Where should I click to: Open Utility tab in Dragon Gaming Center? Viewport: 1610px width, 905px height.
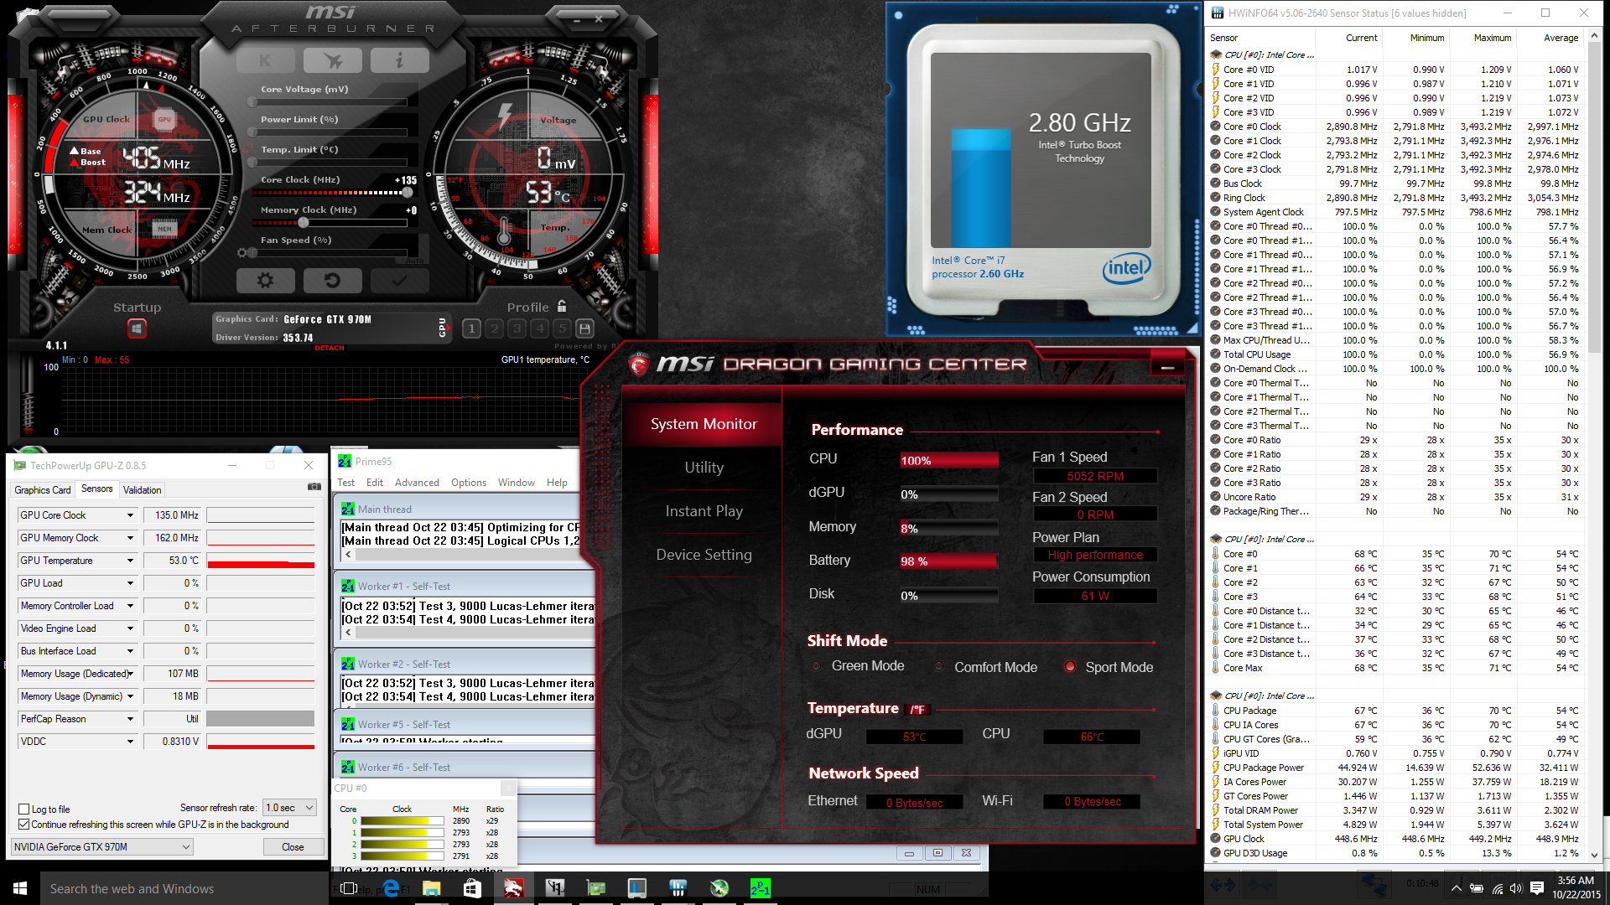click(x=704, y=468)
